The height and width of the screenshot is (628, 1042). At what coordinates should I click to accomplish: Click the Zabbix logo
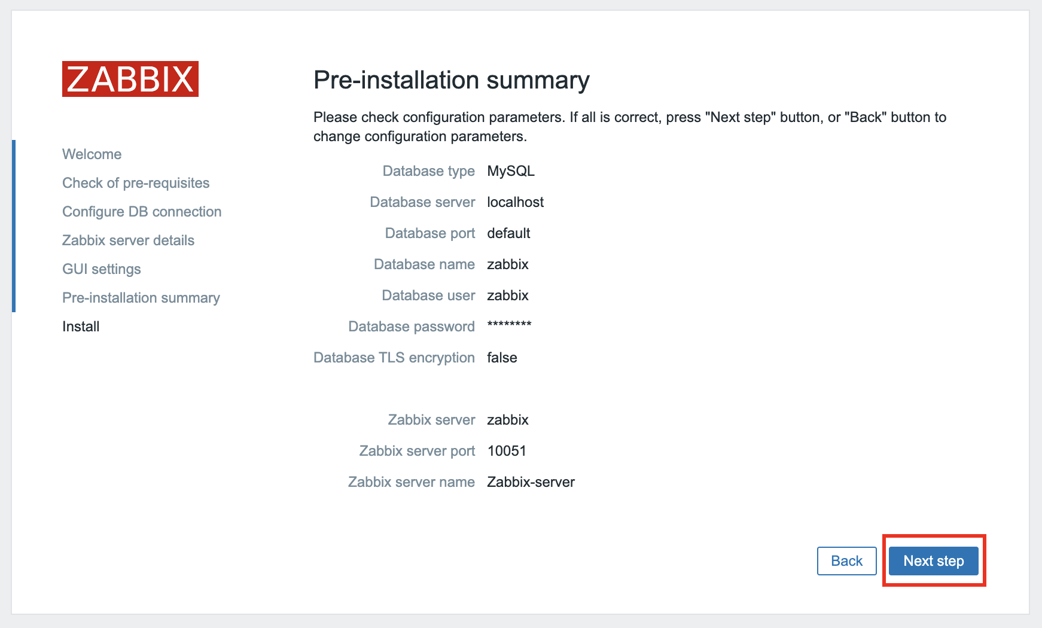click(130, 79)
